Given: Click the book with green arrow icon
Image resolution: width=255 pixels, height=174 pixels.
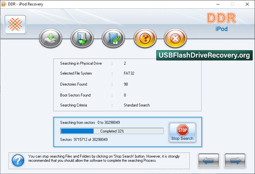Looking at the screenshot, I should coord(82,38).
